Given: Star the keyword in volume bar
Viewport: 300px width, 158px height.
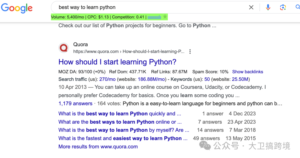Looking at the screenshot, I should pyautogui.click(x=165, y=17).
